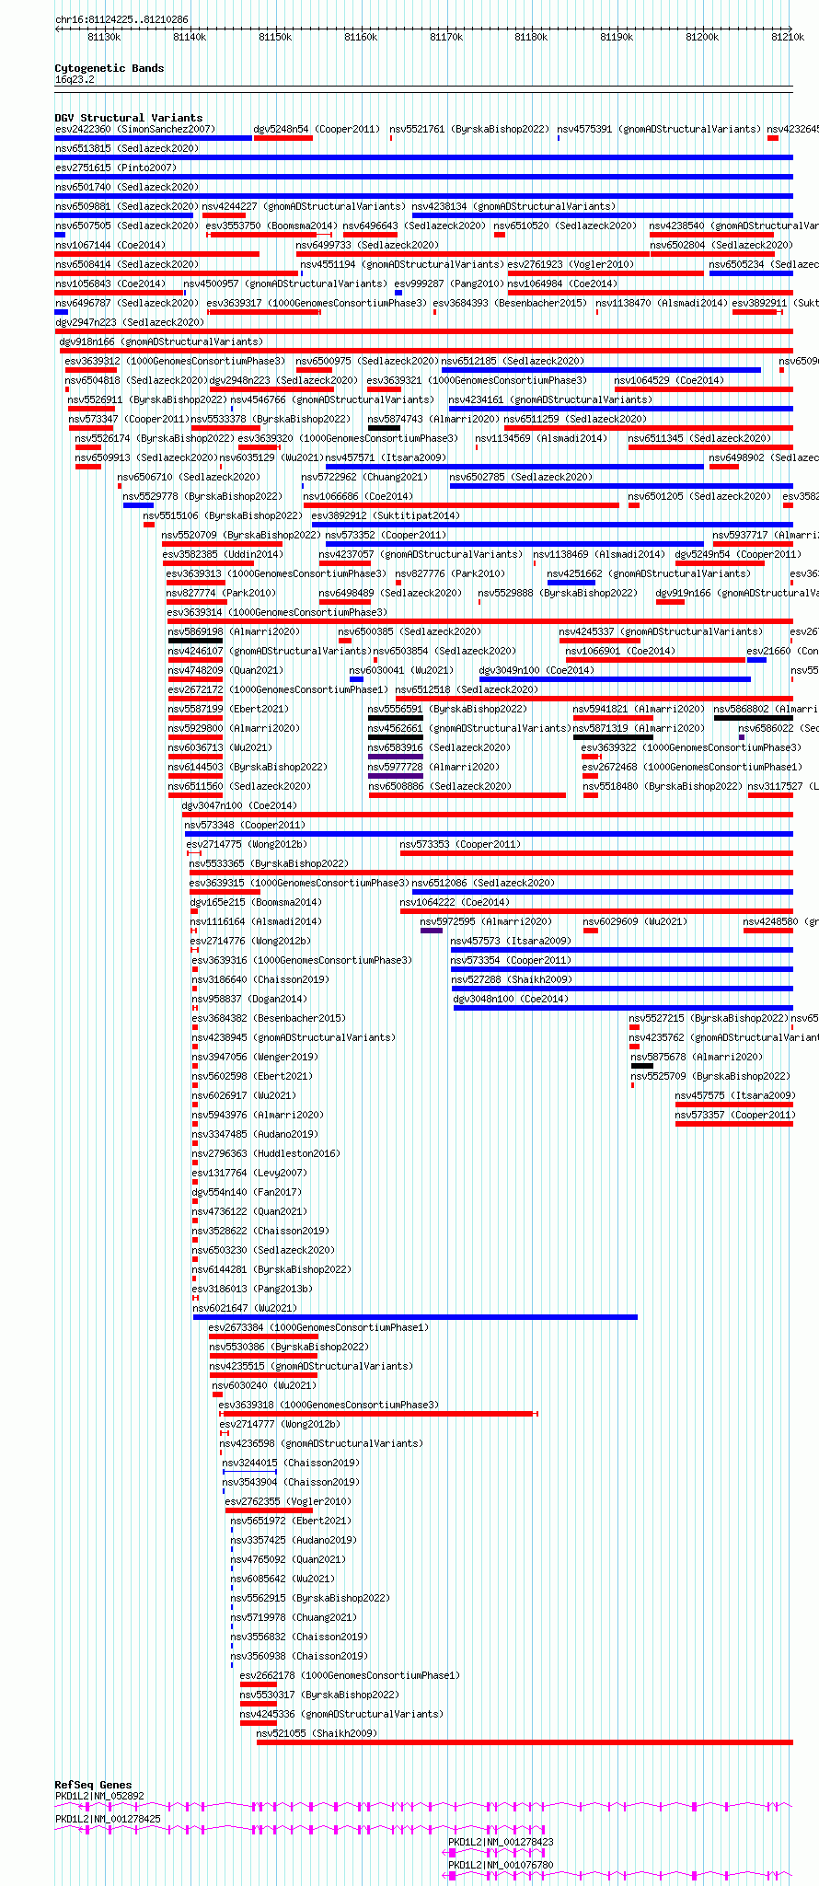Open the dgv554n140 (Fan2017) variant
Viewport: 819px width, 1886px height.
click(x=247, y=1192)
